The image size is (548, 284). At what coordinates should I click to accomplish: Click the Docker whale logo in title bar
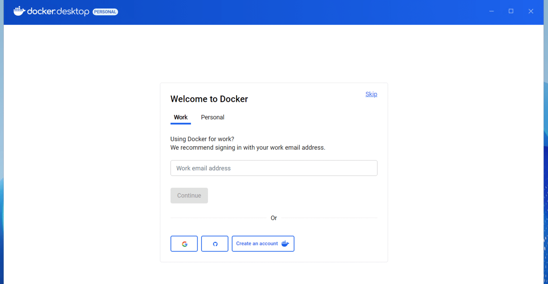(x=19, y=11)
